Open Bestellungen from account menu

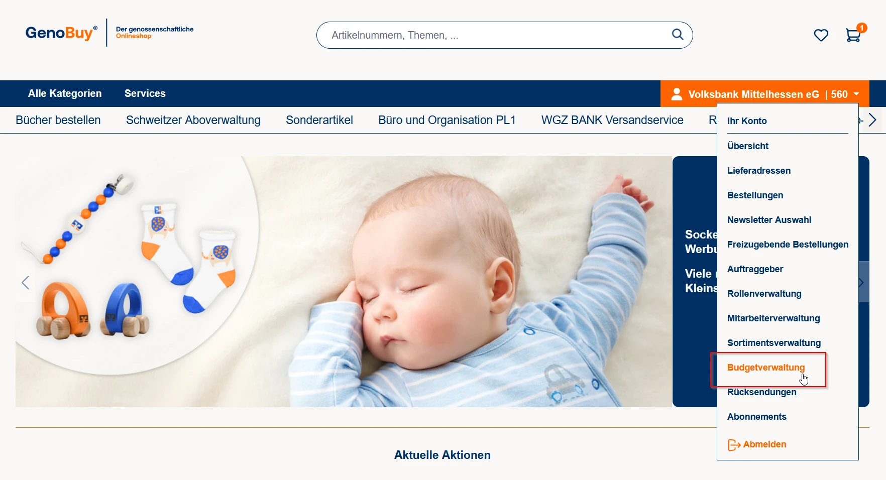755,195
